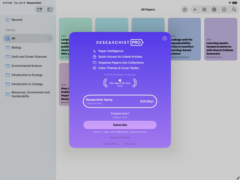Open Recents in the sidebar
Viewport: 240px width, 180px height.
pos(28,20)
